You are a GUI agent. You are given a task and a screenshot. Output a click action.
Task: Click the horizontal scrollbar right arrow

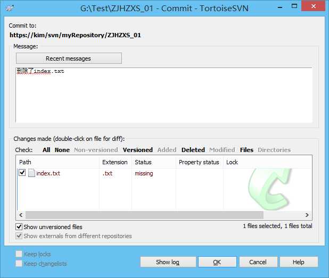307,215
